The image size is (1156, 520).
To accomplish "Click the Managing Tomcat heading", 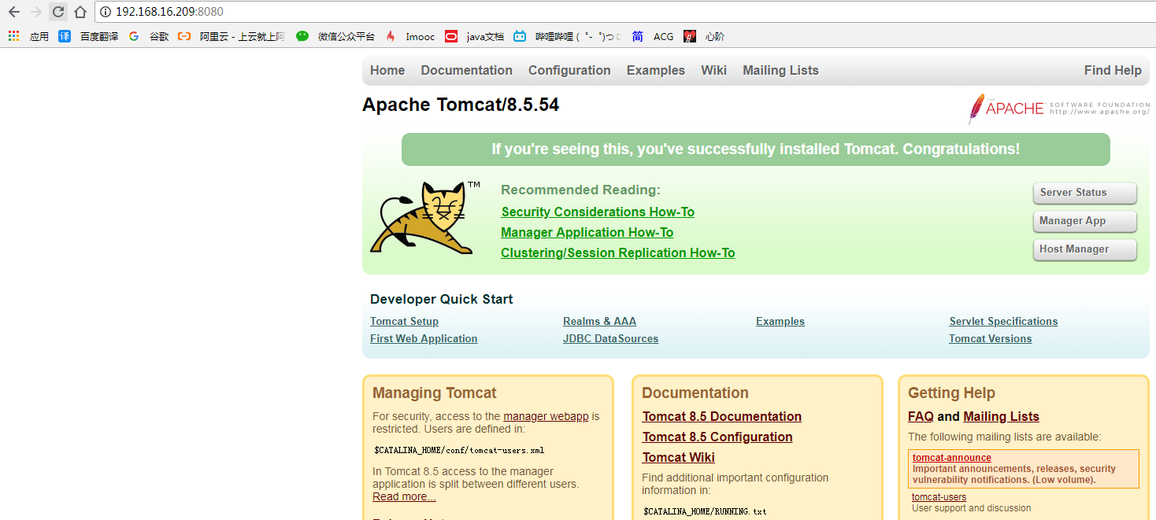I will click(435, 393).
